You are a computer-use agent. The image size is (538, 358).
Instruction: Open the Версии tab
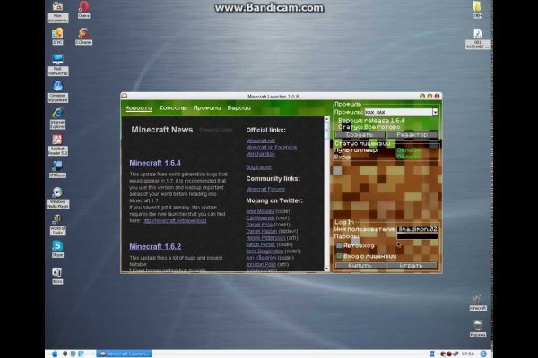coord(239,107)
